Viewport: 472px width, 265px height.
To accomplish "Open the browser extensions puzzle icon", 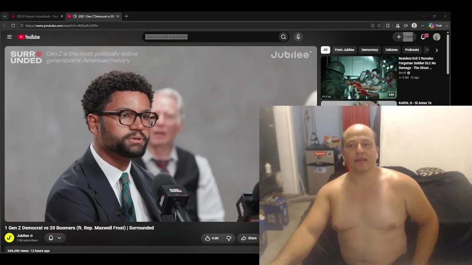I will tap(388, 26).
